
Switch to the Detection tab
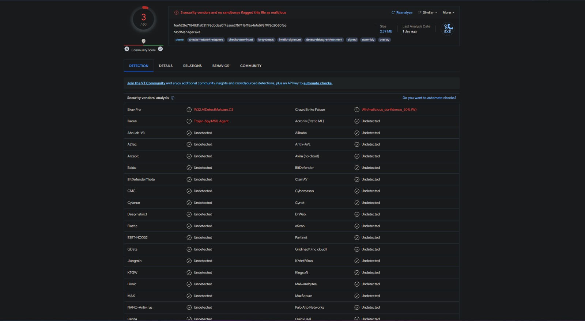139,66
